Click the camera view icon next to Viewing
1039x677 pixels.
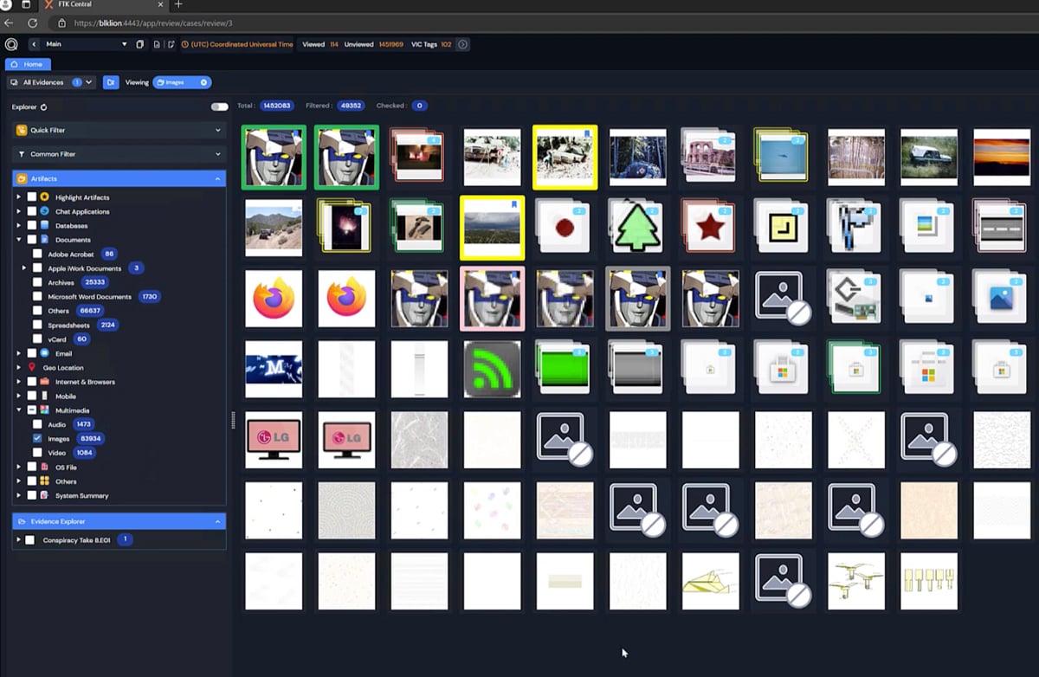111,82
